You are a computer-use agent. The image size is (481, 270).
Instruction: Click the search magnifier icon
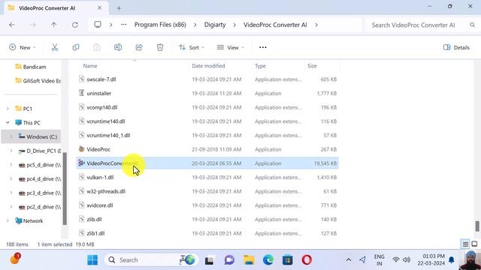473,25
